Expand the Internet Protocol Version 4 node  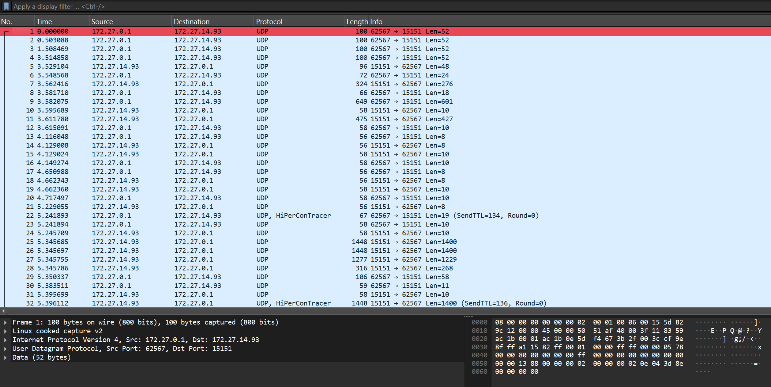(5, 340)
